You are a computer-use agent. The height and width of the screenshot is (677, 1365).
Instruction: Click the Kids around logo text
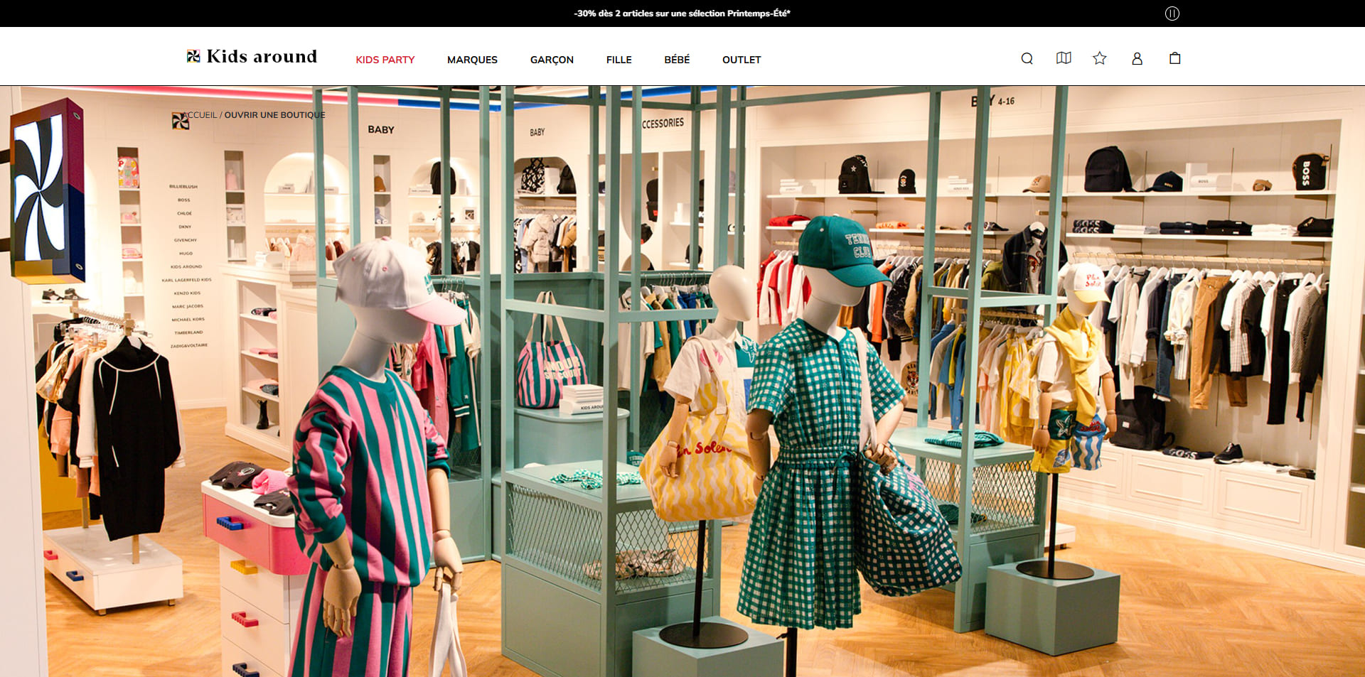262,56
